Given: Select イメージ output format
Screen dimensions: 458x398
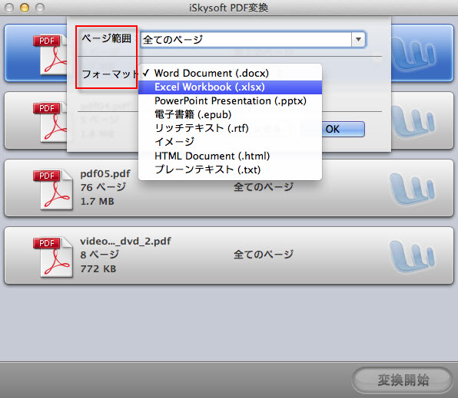Looking at the screenshot, I should click(x=231, y=142).
